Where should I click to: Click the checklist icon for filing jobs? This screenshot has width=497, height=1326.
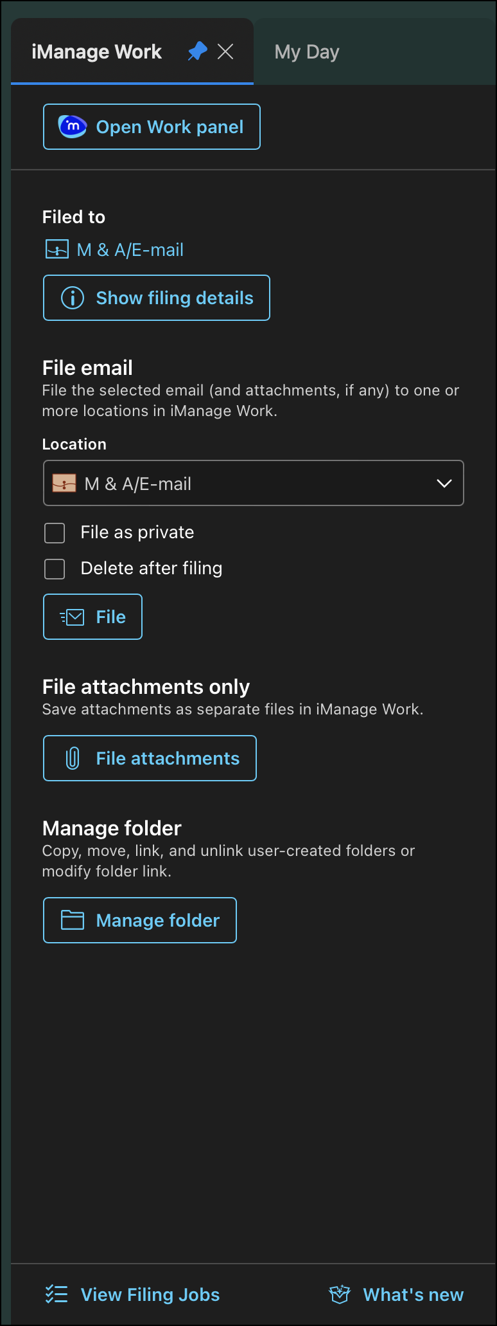click(x=57, y=1294)
